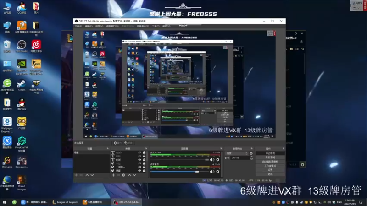This screenshot has width=367, height=206.
Task: Add a new scene with the plus icon
Action: pyautogui.click(x=76, y=175)
